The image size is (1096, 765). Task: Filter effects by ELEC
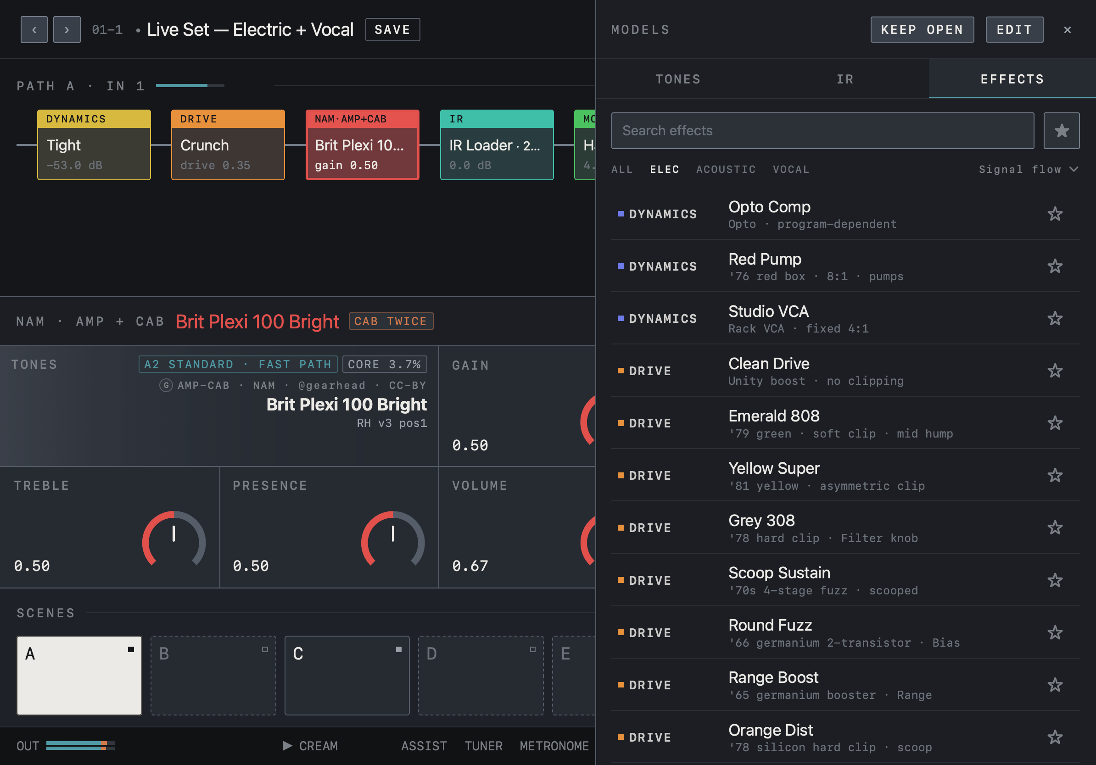pos(665,169)
